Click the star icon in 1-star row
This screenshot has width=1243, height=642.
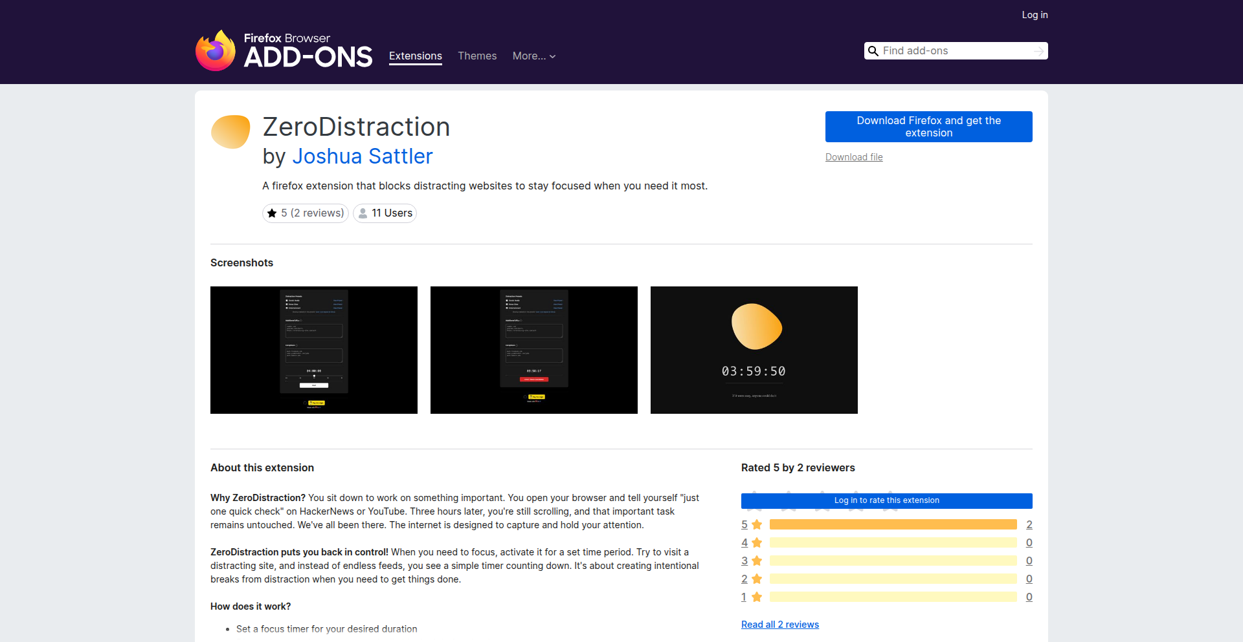(757, 597)
